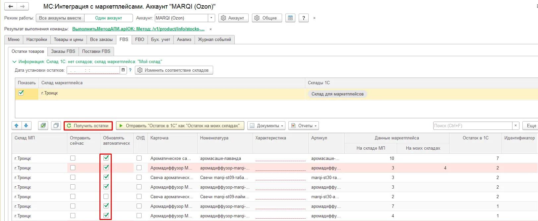This screenshot has width=538, height=221.
Task: Expand the Документы dropdown menu
Action: pyautogui.click(x=267, y=126)
